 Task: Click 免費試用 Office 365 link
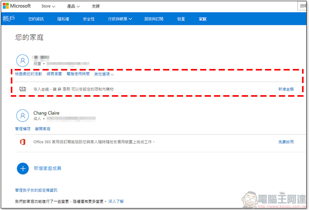(286, 142)
